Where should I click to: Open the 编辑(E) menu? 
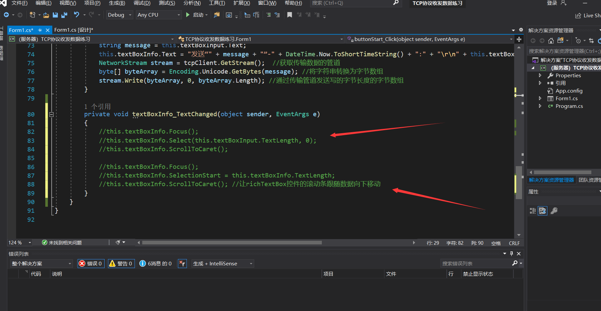[x=43, y=3]
